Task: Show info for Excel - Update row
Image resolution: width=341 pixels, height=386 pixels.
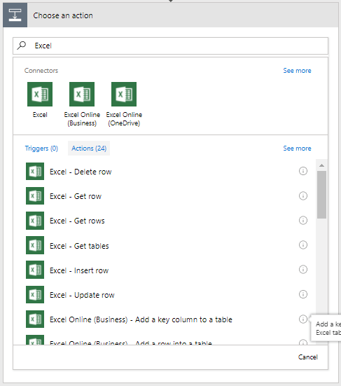Action: tap(303, 294)
